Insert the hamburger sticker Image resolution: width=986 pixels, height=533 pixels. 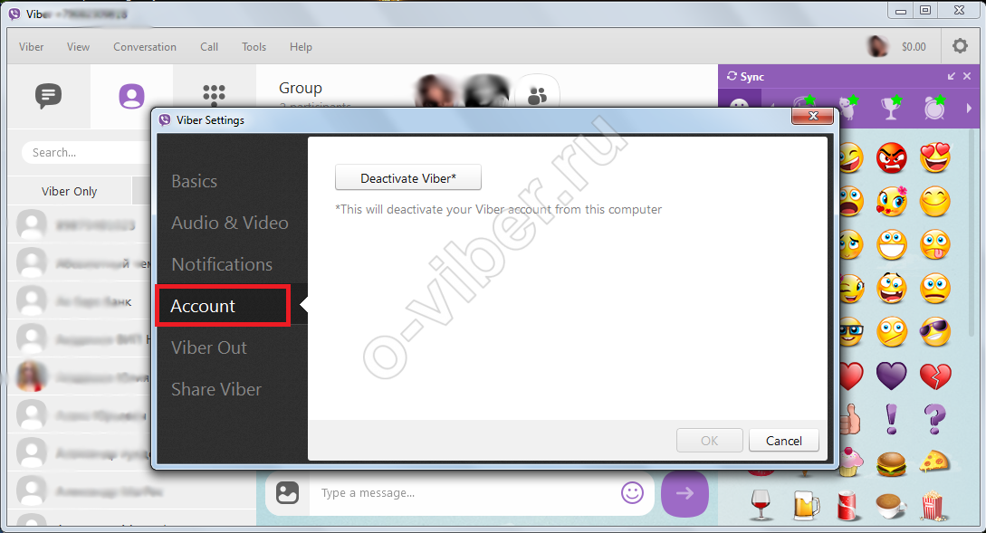tap(892, 464)
